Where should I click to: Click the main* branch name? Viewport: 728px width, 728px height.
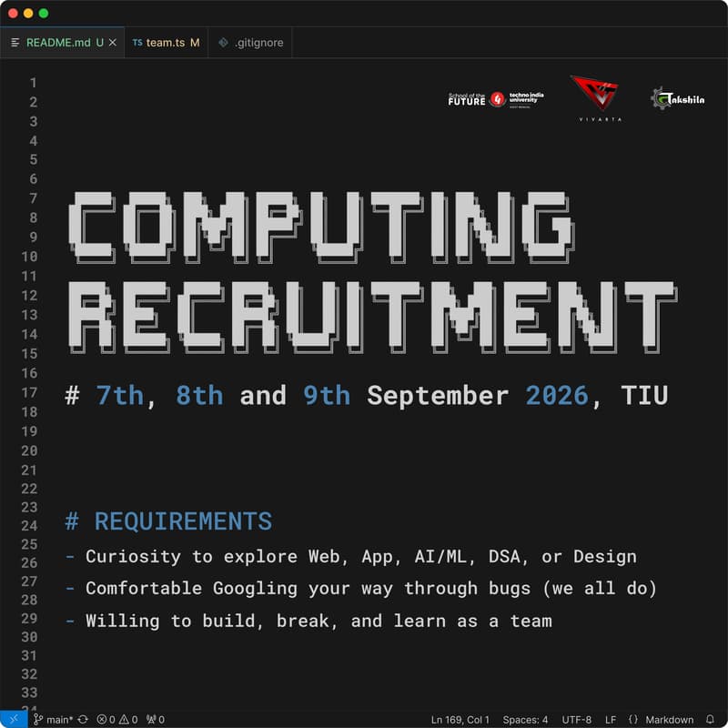(59, 720)
